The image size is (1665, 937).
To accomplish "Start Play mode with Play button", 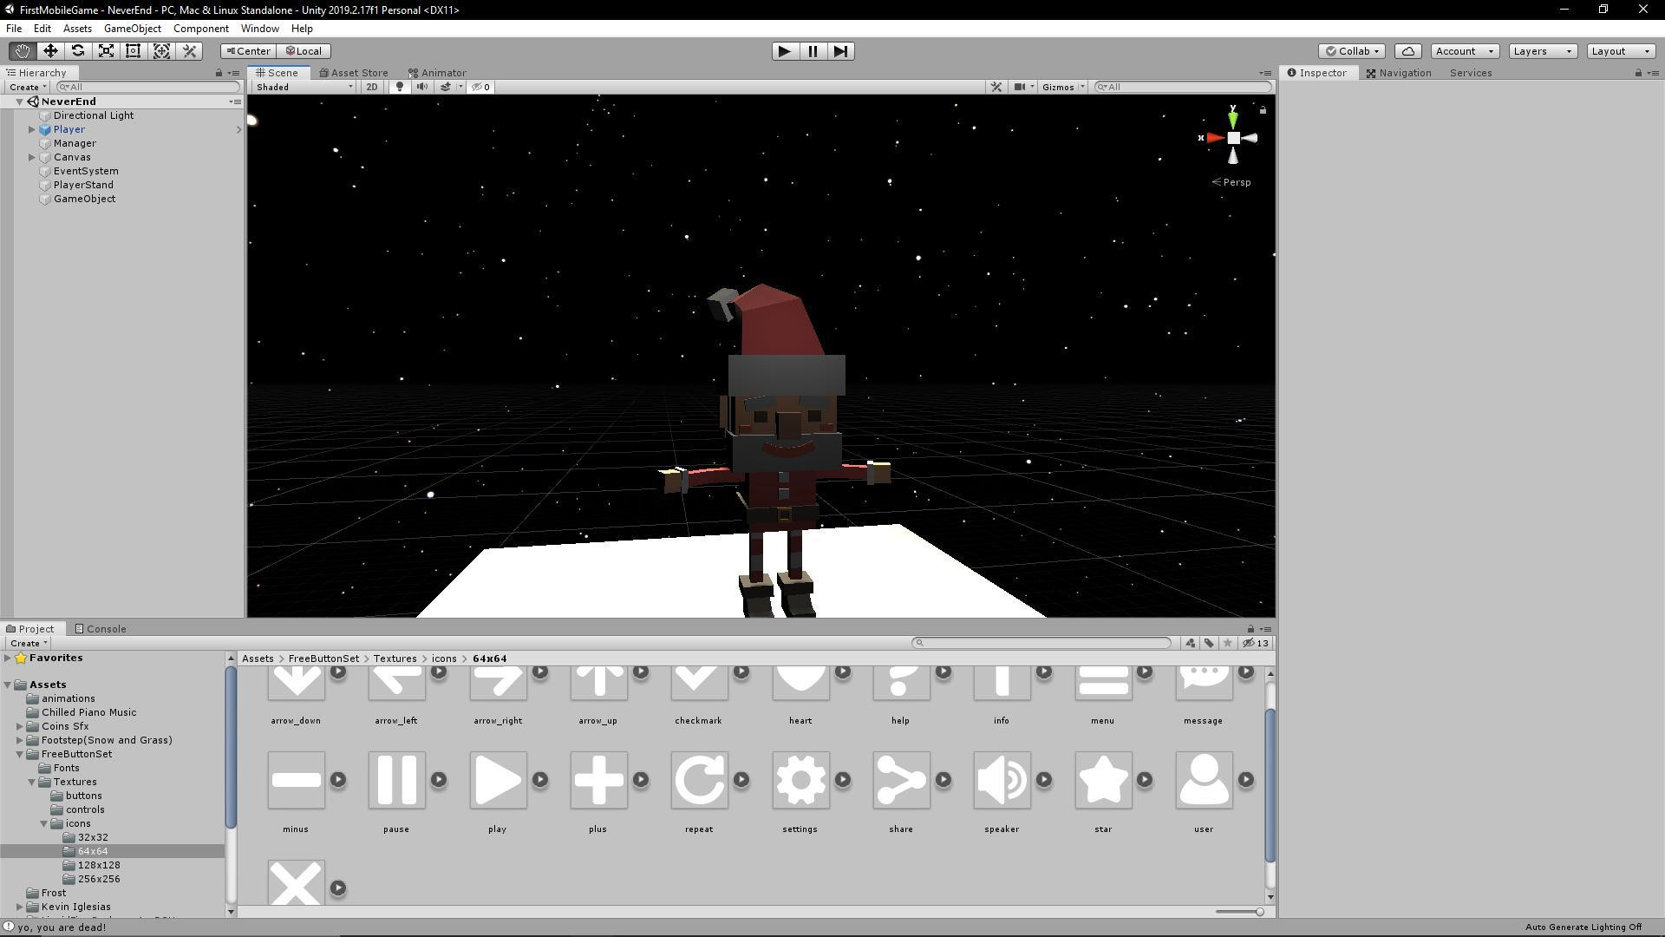I will point(785,51).
